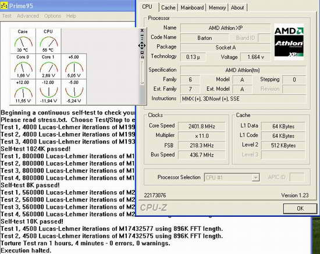Click the lock icon on the gauge widget sidebar
Image resolution: width=320 pixels, height=254 pixels.
pos(142,58)
